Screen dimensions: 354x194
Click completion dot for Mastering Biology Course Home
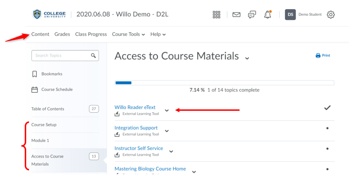tap(327, 169)
